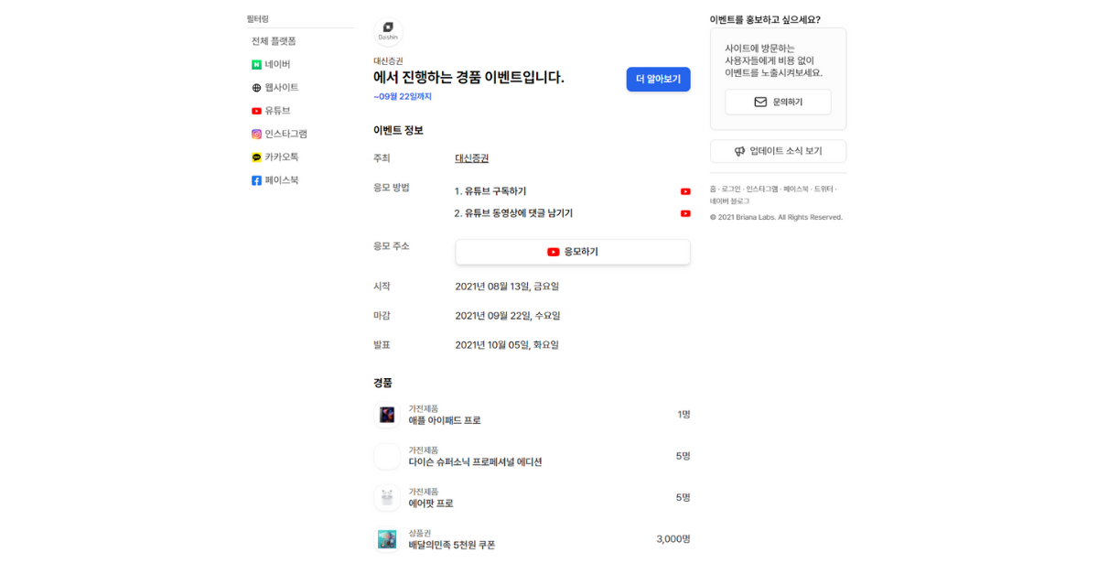This screenshot has width=1098, height=574.
Task: Click the 에어팟 프로 prize name
Action: point(431,504)
